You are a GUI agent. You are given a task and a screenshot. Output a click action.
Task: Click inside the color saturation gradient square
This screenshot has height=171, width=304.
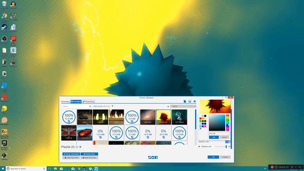[217, 123]
